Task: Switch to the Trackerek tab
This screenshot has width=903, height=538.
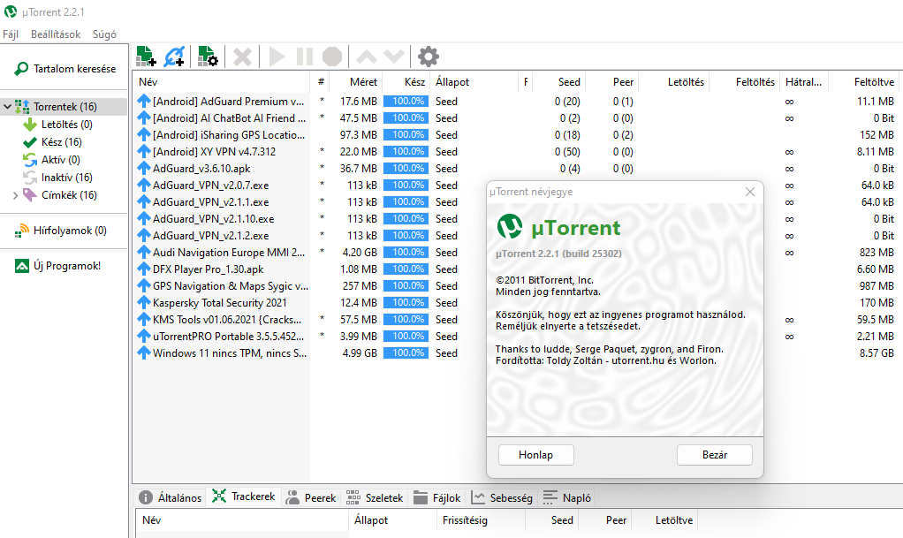Action: click(x=244, y=496)
